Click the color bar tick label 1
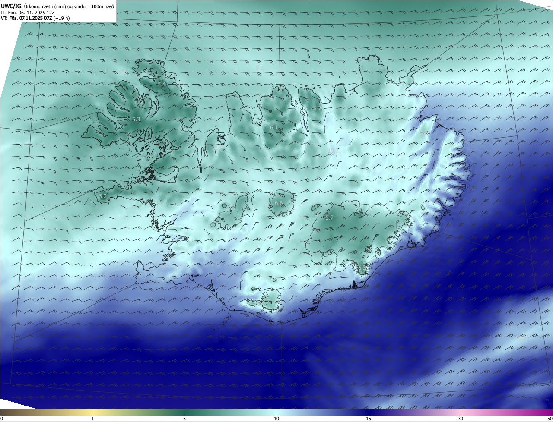The image size is (553, 422). tap(92, 419)
